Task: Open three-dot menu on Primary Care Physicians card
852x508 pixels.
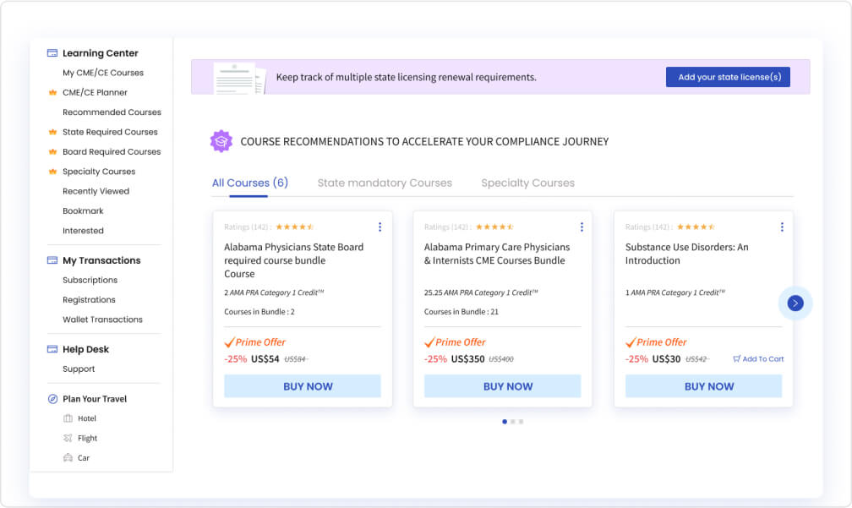Action: click(582, 227)
